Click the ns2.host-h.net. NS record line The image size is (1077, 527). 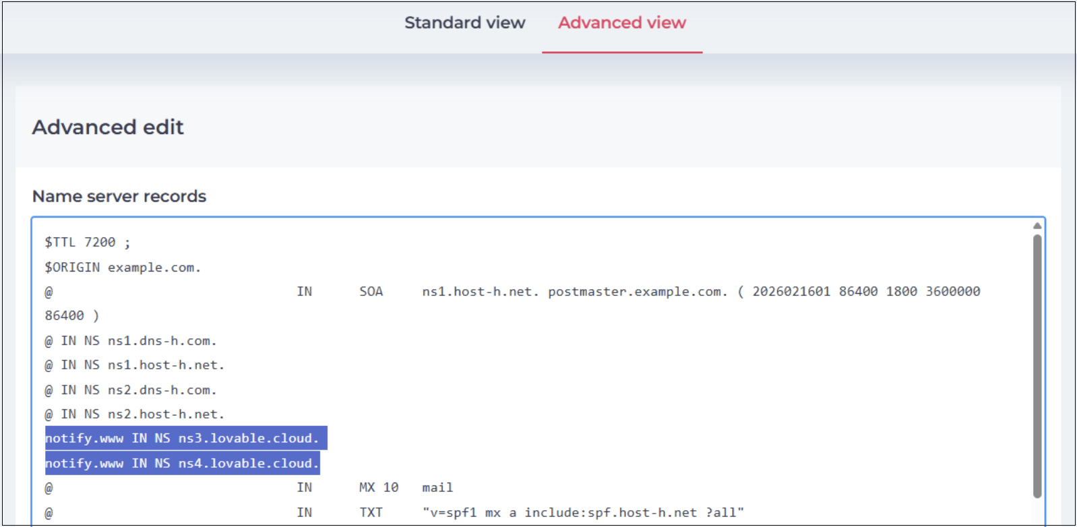135,414
